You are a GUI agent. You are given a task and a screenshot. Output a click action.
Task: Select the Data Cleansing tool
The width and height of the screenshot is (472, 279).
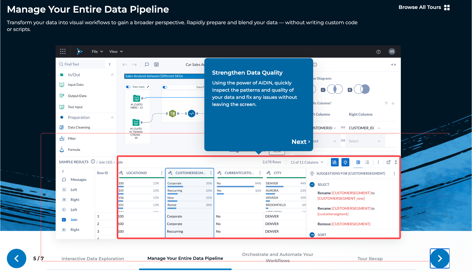tap(79, 127)
